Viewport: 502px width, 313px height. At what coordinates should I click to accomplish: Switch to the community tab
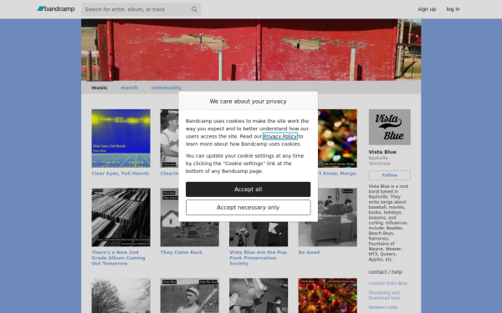click(166, 88)
